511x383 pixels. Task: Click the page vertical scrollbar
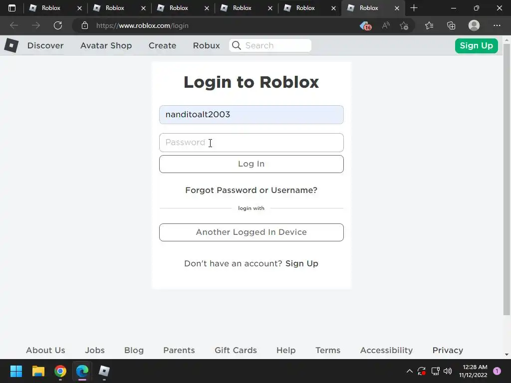(507, 179)
